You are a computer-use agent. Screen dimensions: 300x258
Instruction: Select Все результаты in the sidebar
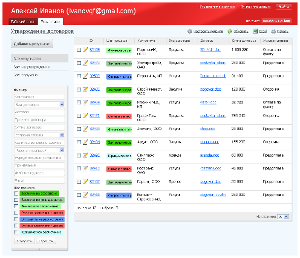pos(39,59)
